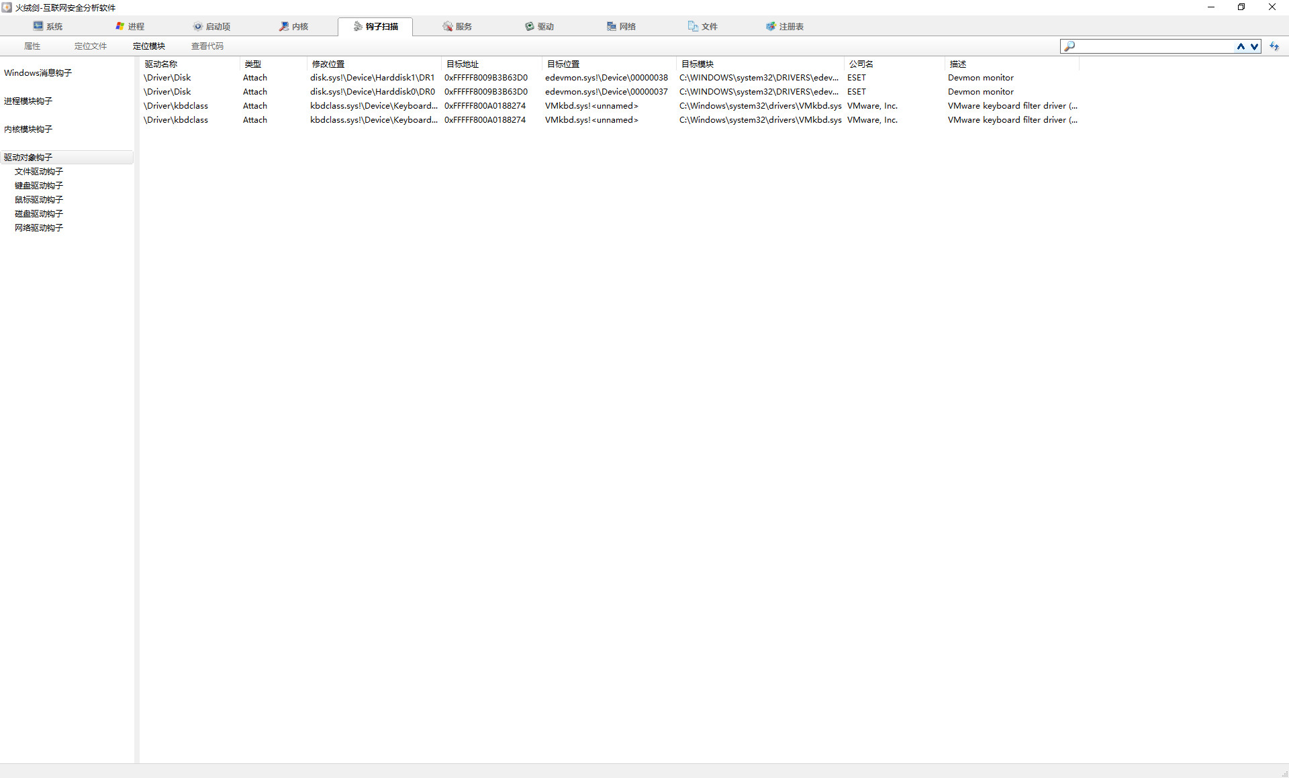Open the 内核 (Kernel) tab
Viewport: 1289px width, 778px height.
point(293,26)
